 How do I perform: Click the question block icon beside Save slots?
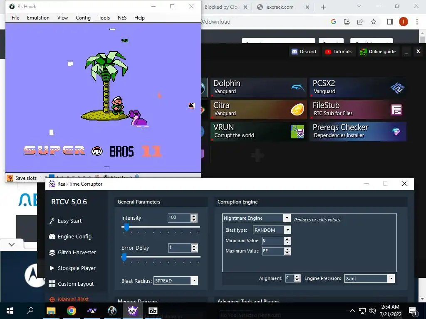10,178
